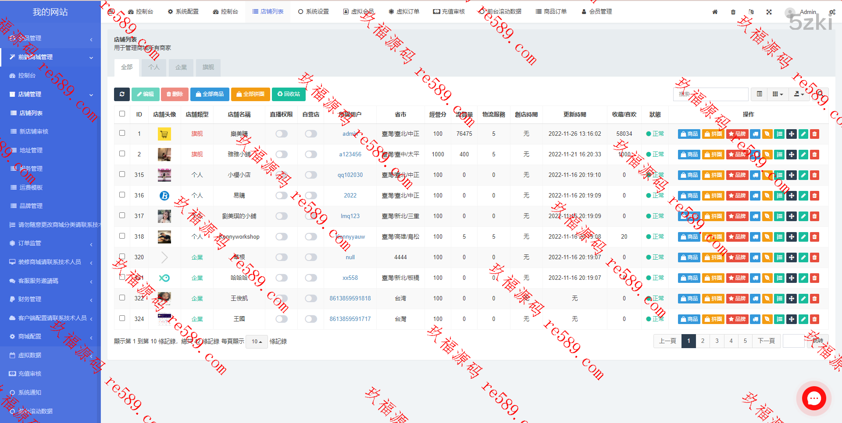842x423 pixels.
Task: Open the column grid dropdown in toolbar
Action: click(x=777, y=94)
